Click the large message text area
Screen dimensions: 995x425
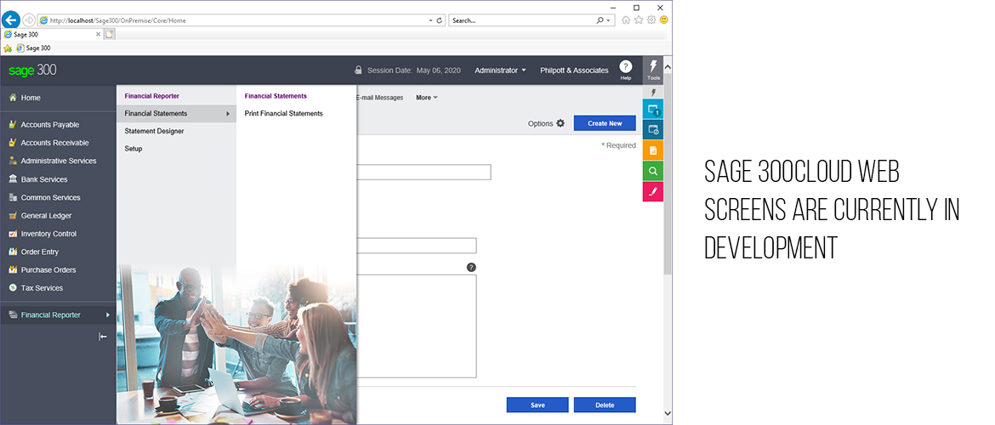click(x=416, y=326)
